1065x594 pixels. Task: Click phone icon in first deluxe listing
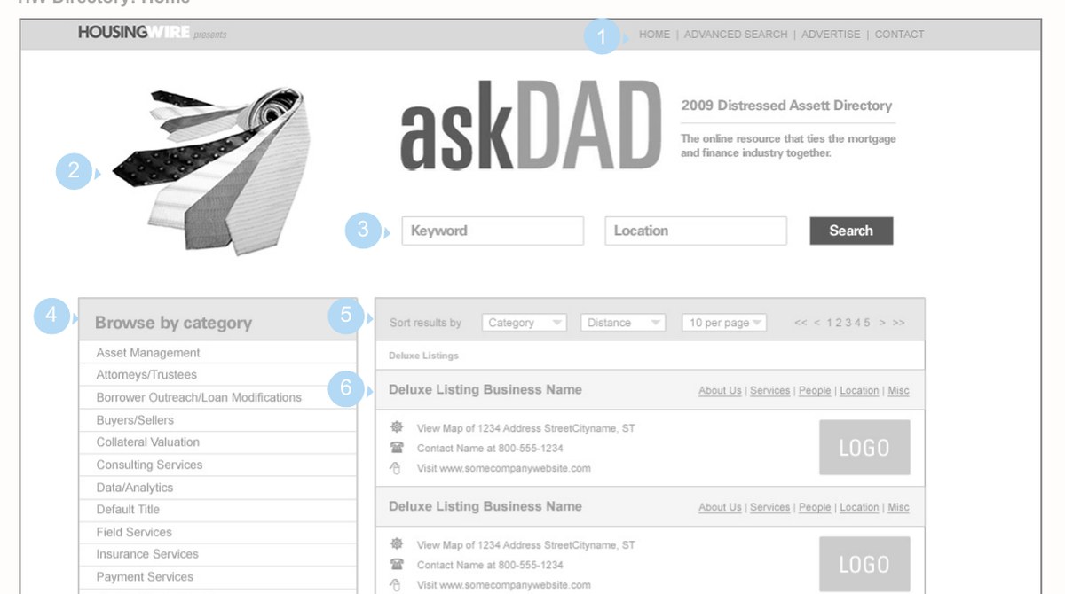(x=397, y=448)
